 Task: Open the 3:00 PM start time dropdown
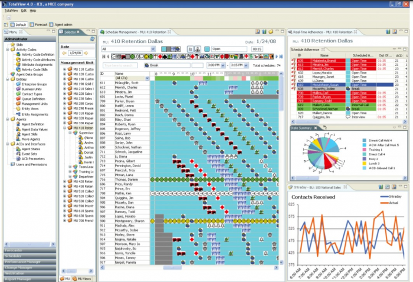tap(223, 65)
